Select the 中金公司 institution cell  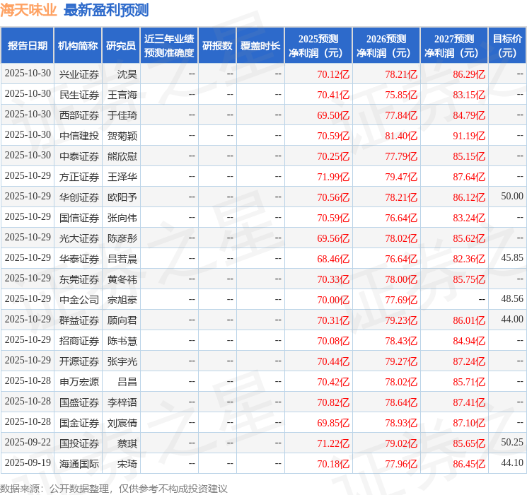click(x=79, y=300)
